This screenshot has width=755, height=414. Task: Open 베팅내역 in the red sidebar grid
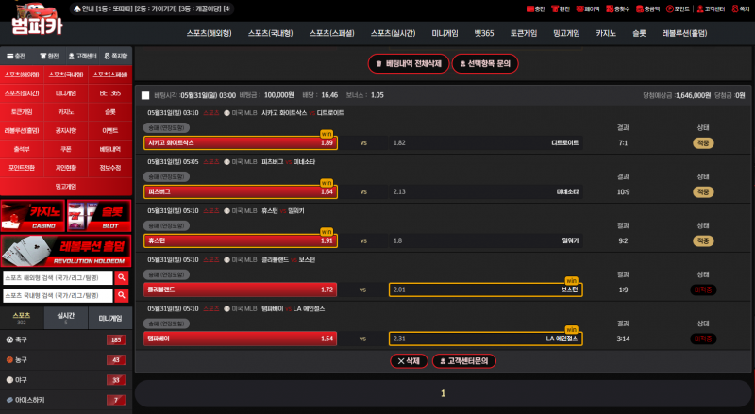(x=110, y=149)
